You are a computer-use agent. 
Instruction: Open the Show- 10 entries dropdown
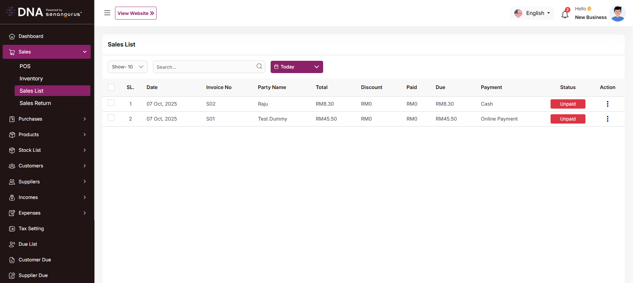pyautogui.click(x=127, y=67)
